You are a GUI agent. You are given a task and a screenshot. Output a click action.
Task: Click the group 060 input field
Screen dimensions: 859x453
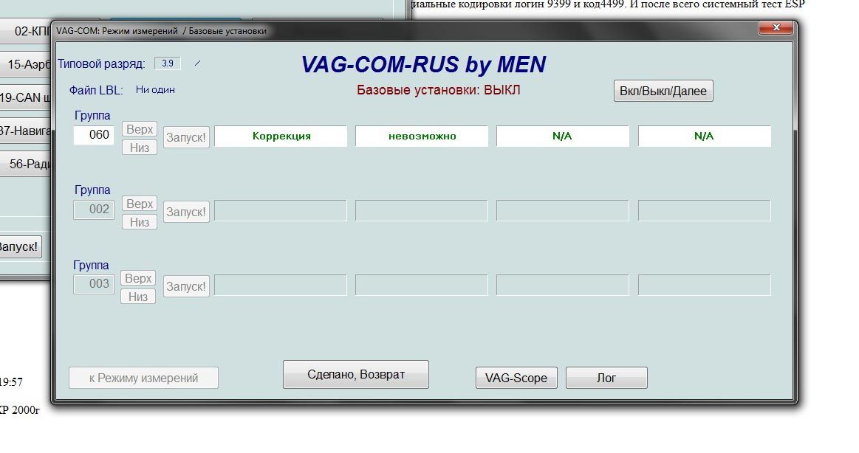click(x=94, y=134)
